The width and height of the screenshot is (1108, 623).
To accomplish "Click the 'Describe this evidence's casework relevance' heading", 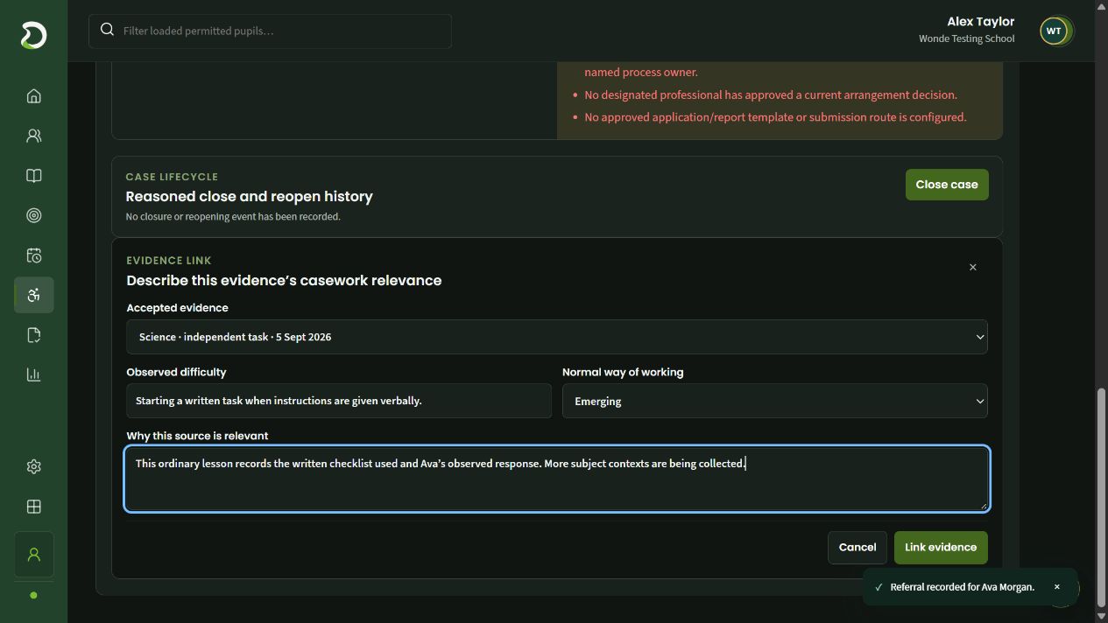I will [x=284, y=281].
